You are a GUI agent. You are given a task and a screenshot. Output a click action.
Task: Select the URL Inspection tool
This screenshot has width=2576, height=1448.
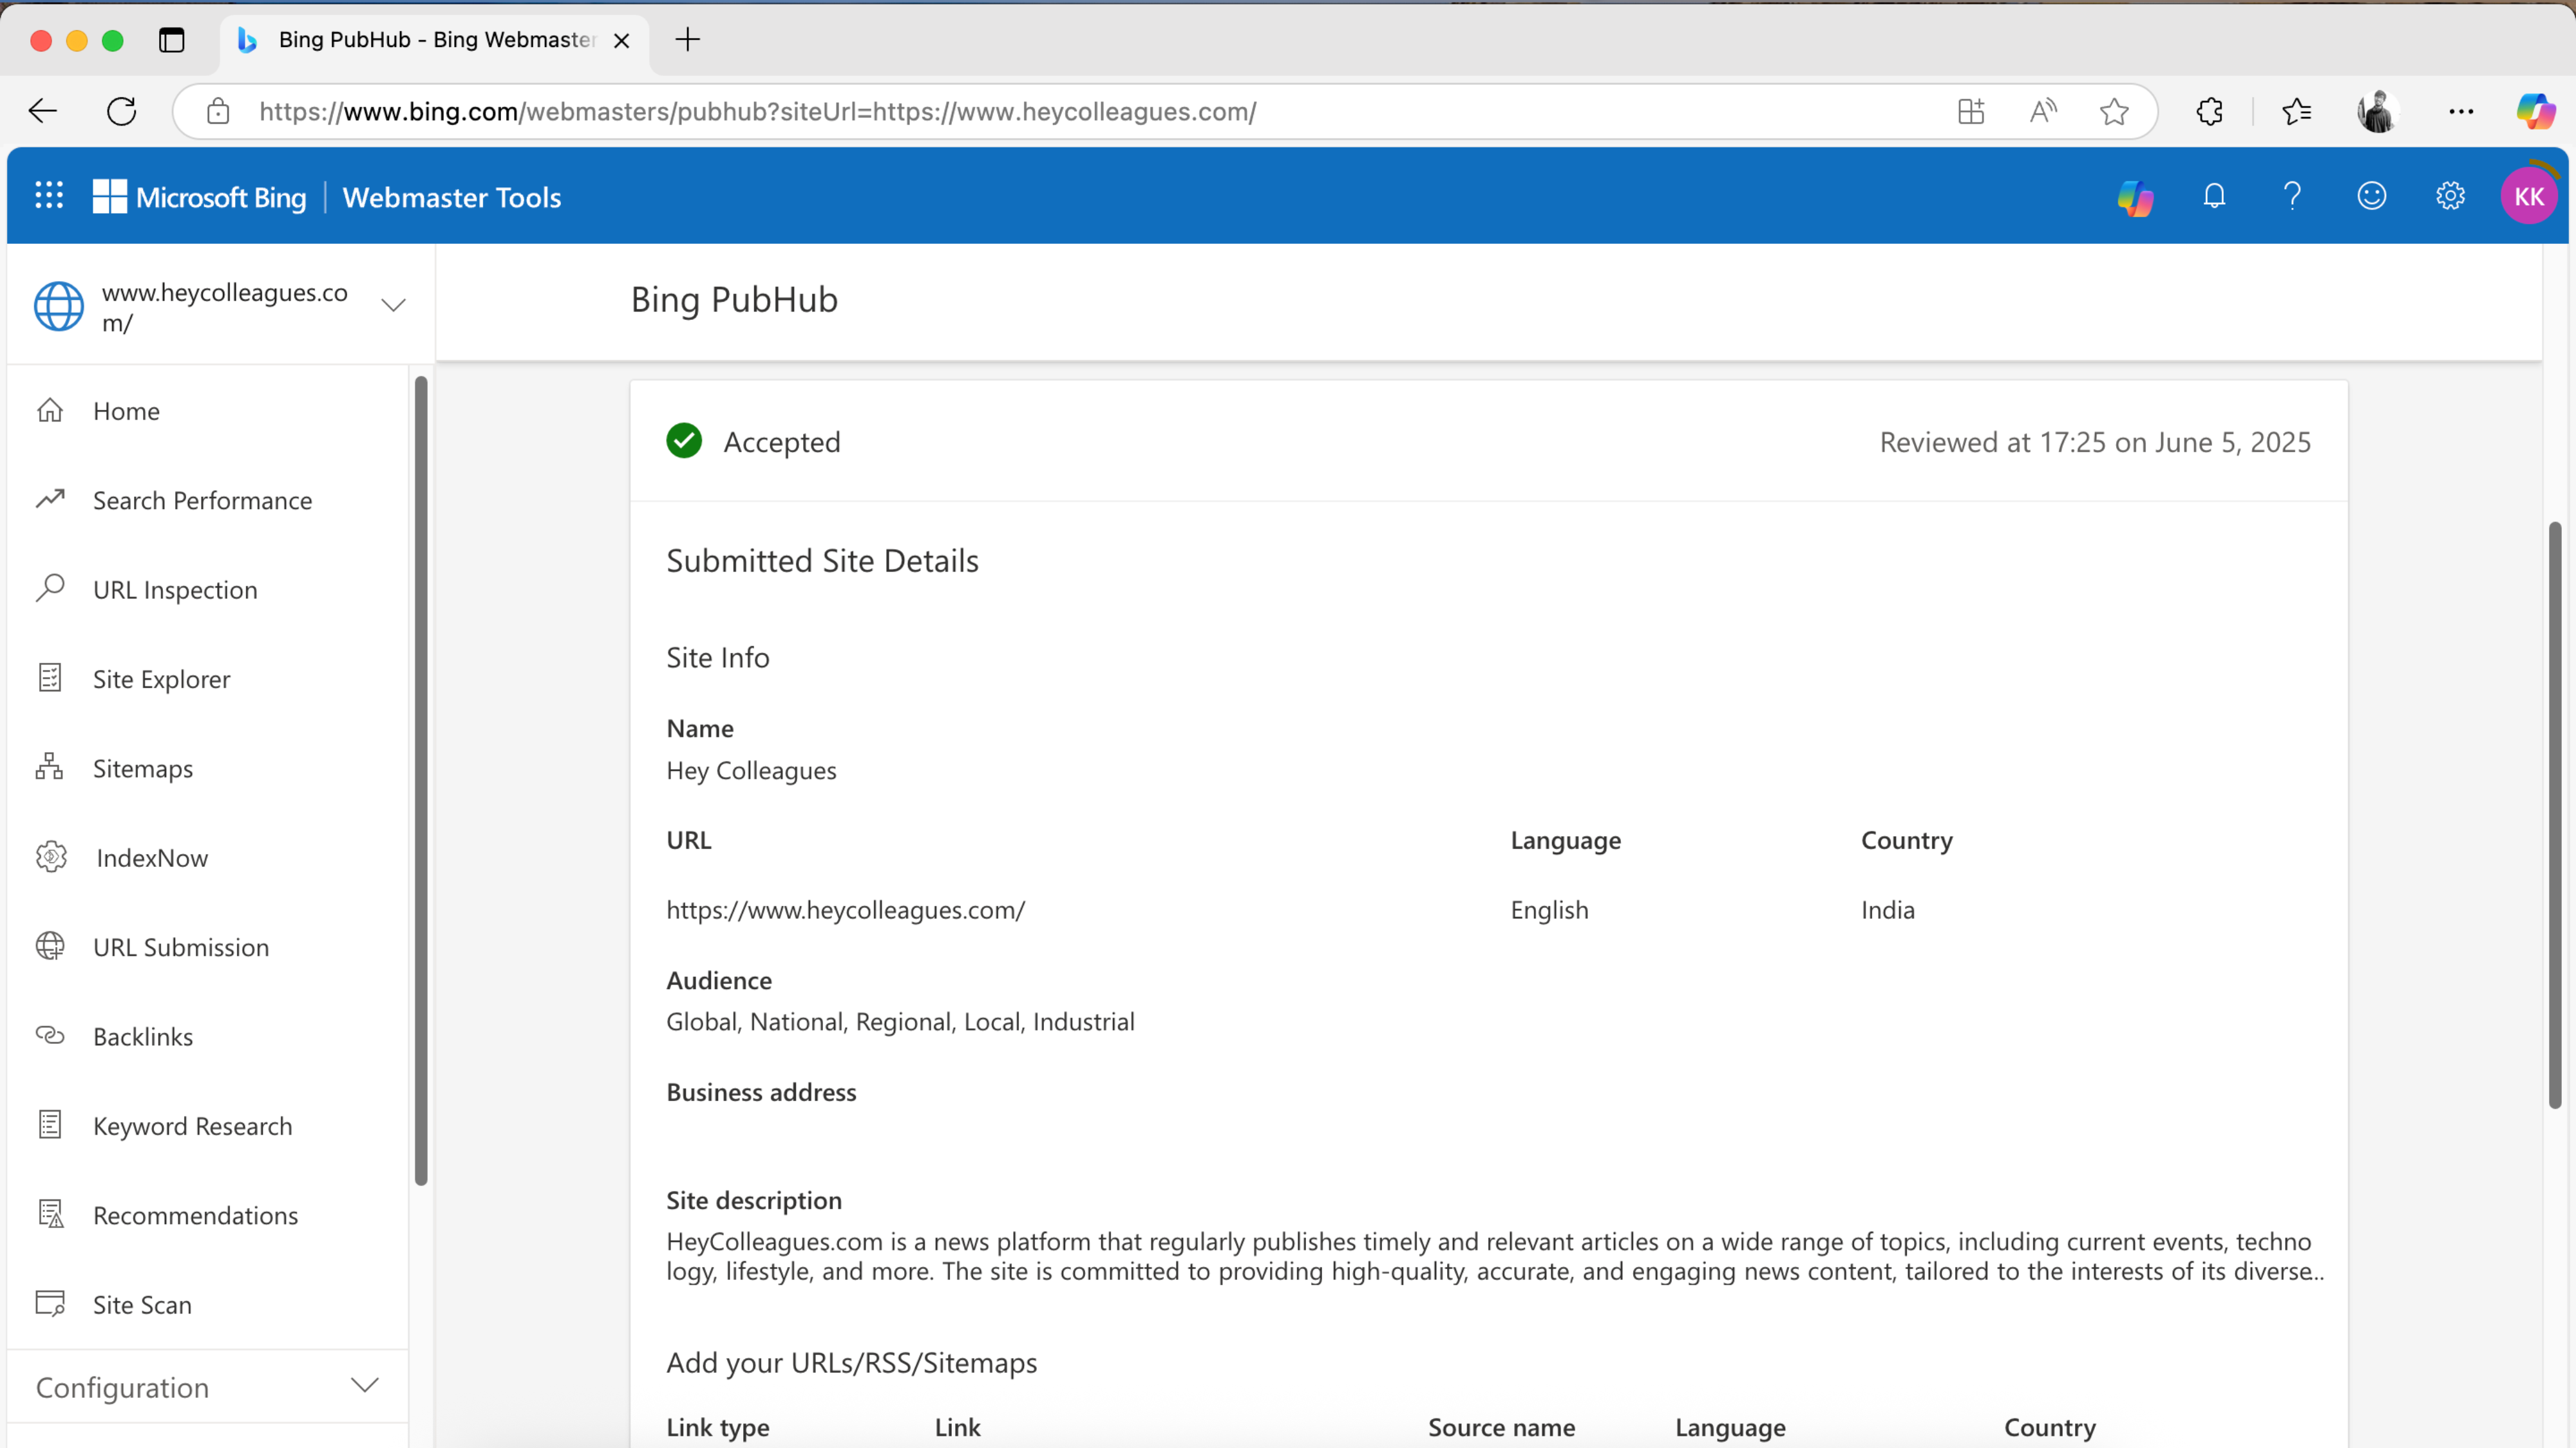point(175,589)
